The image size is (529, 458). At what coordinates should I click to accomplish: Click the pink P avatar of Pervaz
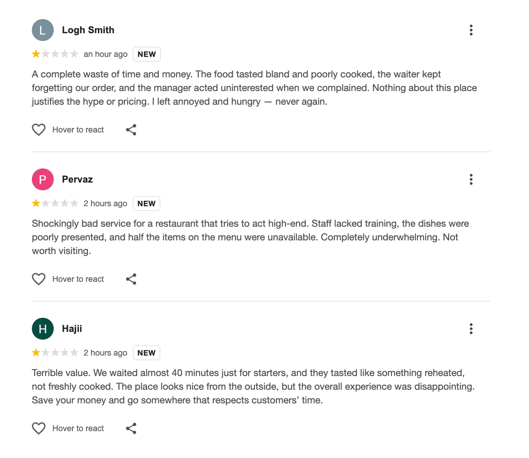tap(43, 179)
